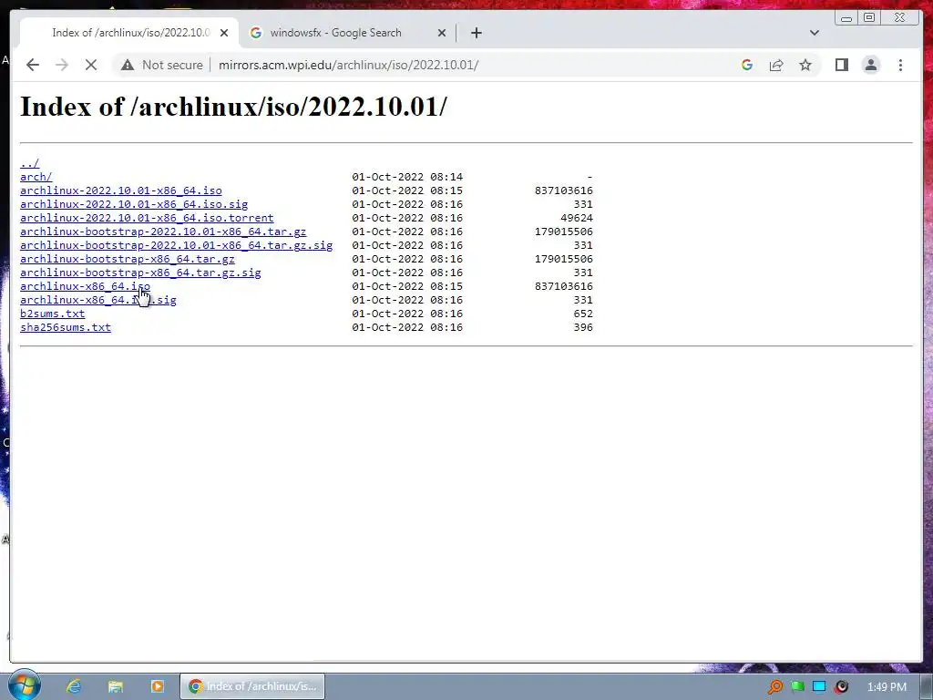
Task: Open archlinux-bootstrap-x86_64.tar.gz.sig link
Action: pos(140,273)
